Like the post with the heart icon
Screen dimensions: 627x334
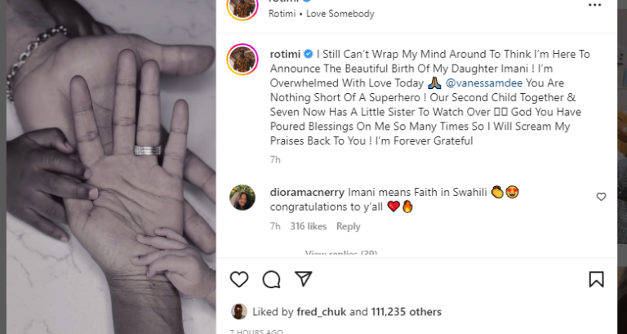[239, 279]
